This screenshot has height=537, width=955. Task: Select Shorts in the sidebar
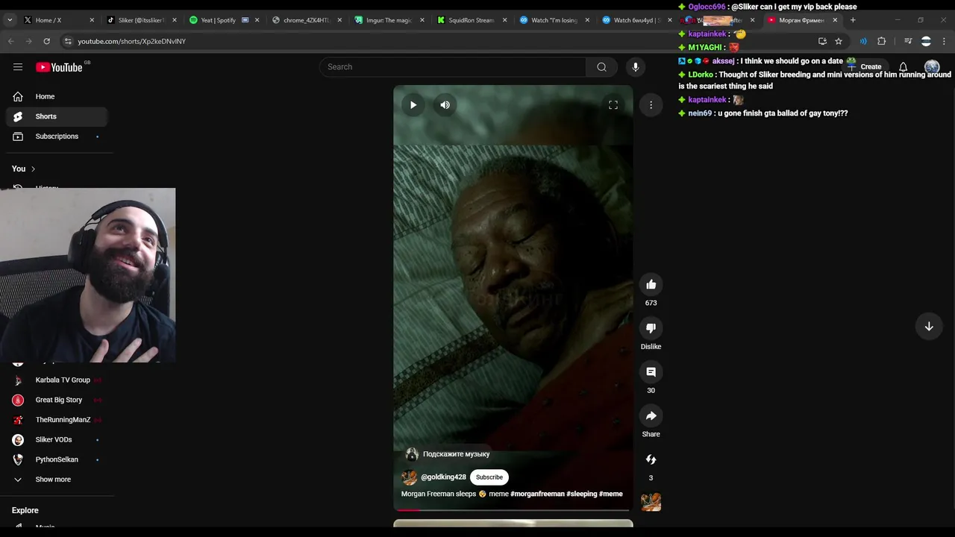57,116
